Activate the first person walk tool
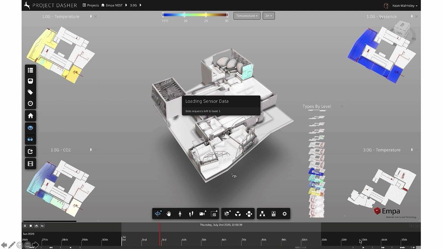This screenshot has height=249, width=443. [x=180, y=214]
